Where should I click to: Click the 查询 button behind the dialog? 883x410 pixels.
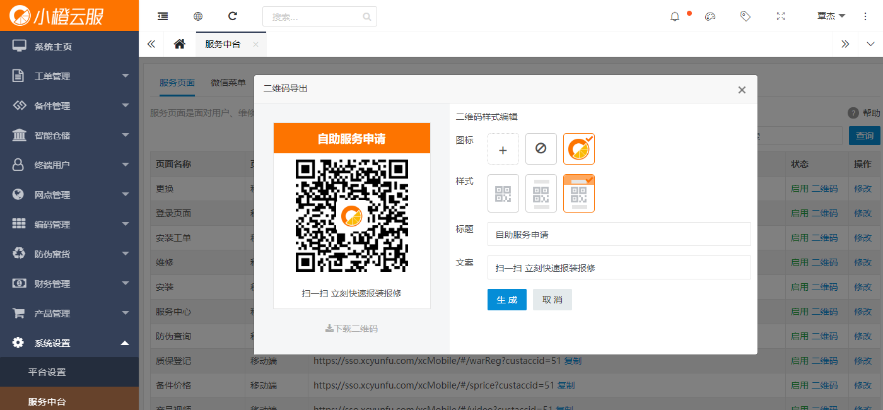click(x=865, y=136)
